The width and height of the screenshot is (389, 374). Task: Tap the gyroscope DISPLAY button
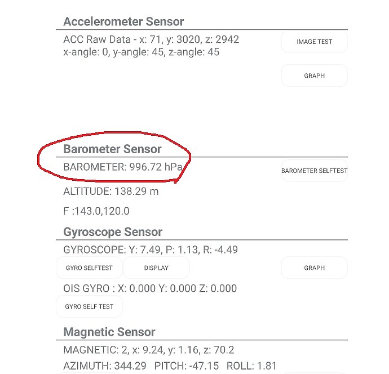156,268
